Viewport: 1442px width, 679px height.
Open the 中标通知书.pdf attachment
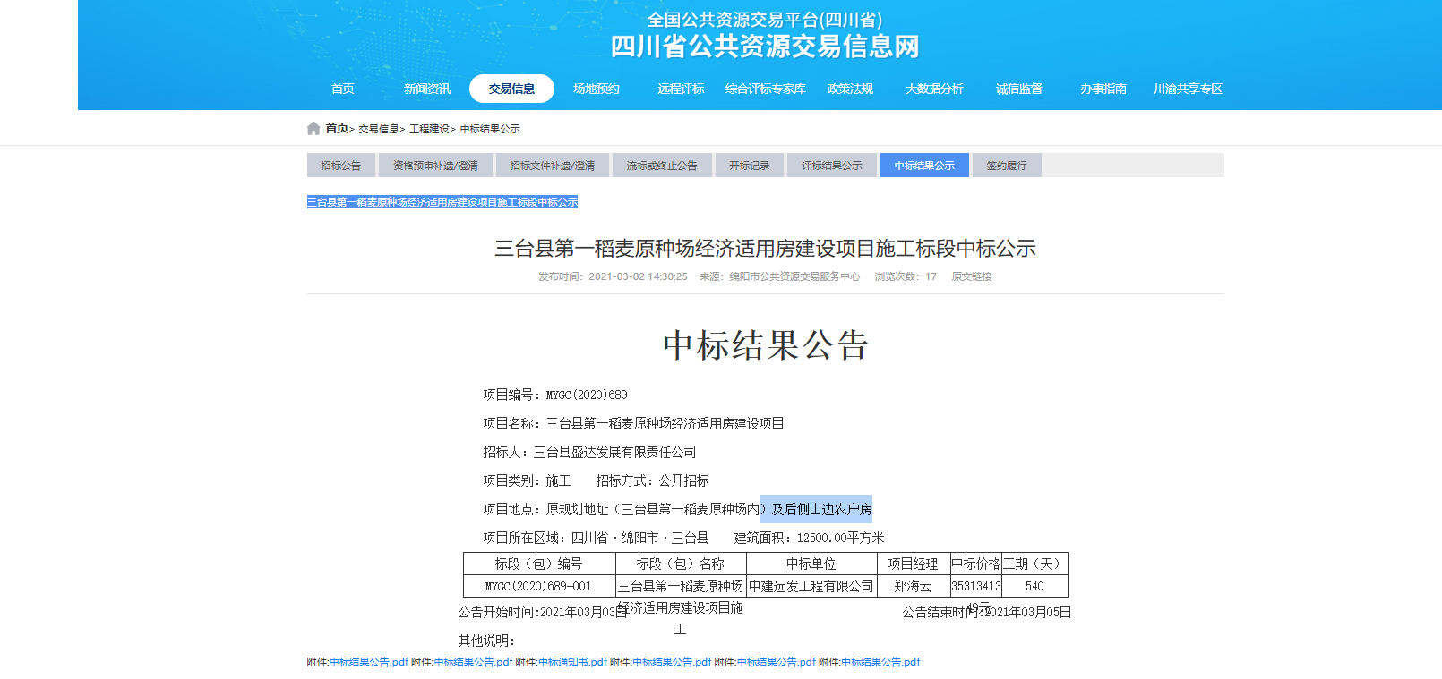(572, 662)
